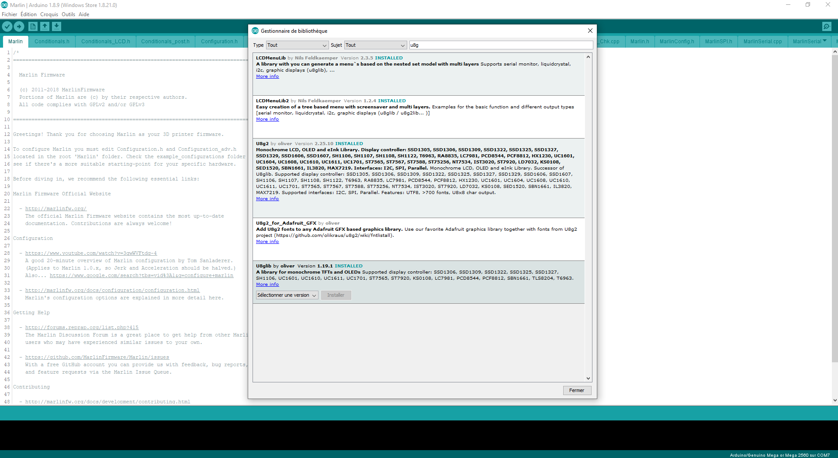Switch to the MarlinSPI.h tab
Image resolution: width=838 pixels, height=458 pixels.
[719, 42]
